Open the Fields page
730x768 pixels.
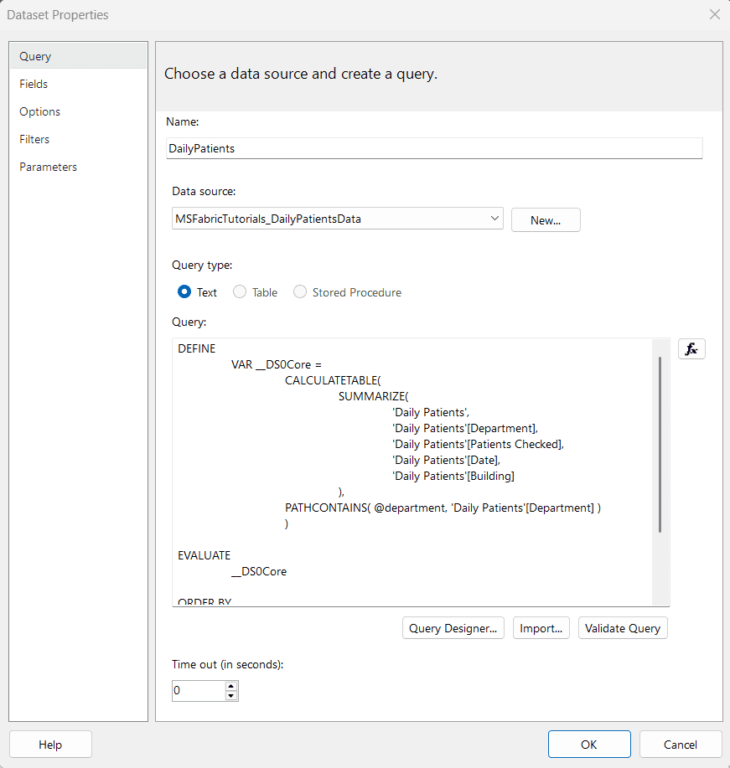pos(34,84)
